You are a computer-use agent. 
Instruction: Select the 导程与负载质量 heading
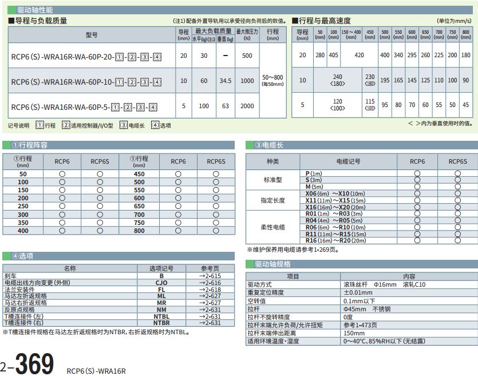point(38,21)
